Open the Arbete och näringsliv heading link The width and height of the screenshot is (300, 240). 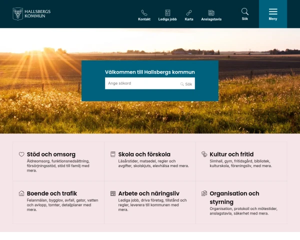click(x=149, y=193)
